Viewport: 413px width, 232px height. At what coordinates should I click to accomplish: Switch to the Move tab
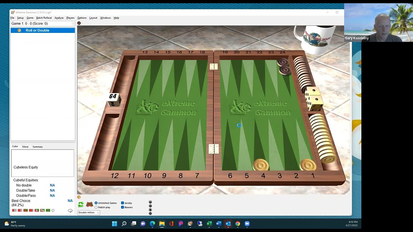click(25, 147)
